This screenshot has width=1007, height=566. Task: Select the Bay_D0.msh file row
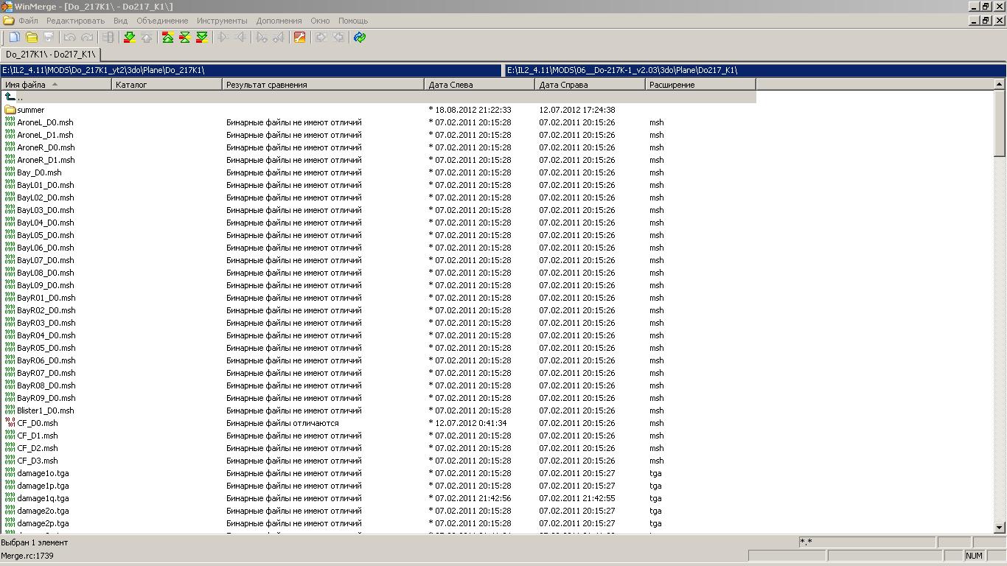(378, 172)
